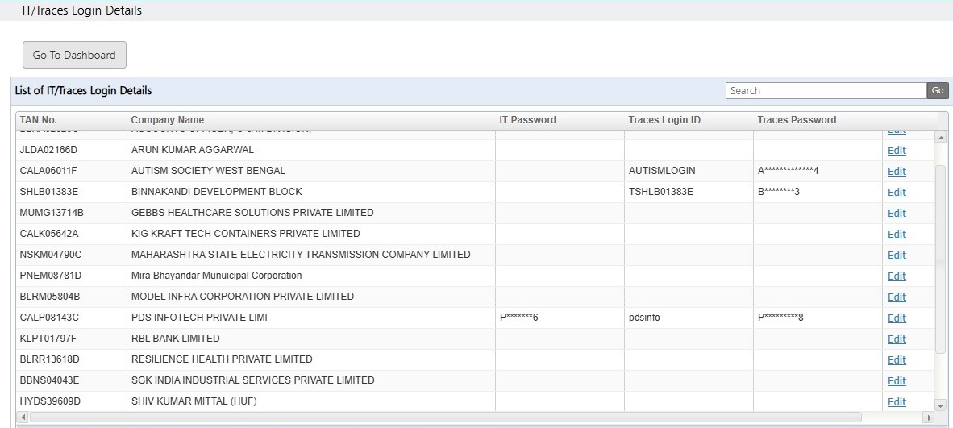Click the horizontal scrollbar right arrow

[x=928, y=418]
